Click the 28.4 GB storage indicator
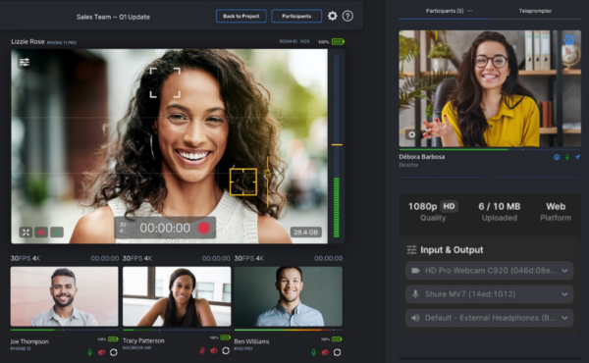Screen dimensions: 589x363 coord(305,233)
